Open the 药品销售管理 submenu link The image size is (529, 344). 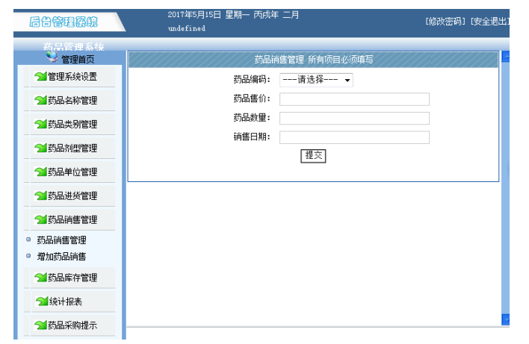pos(61,240)
